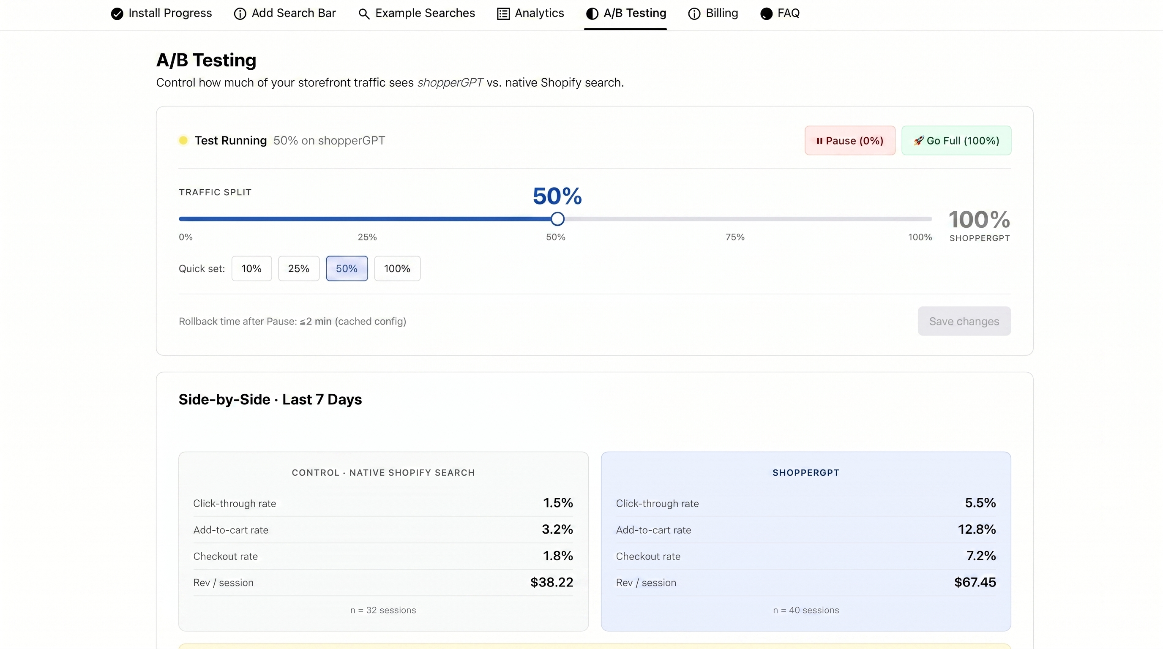Click the A/B Testing page heading
The image size is (1163, 649).
click(206, 60)
